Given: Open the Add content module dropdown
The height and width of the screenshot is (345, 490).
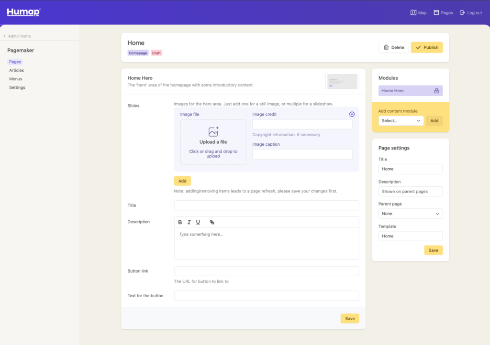Looking at the screenshot, I should (x=401, y=121).
